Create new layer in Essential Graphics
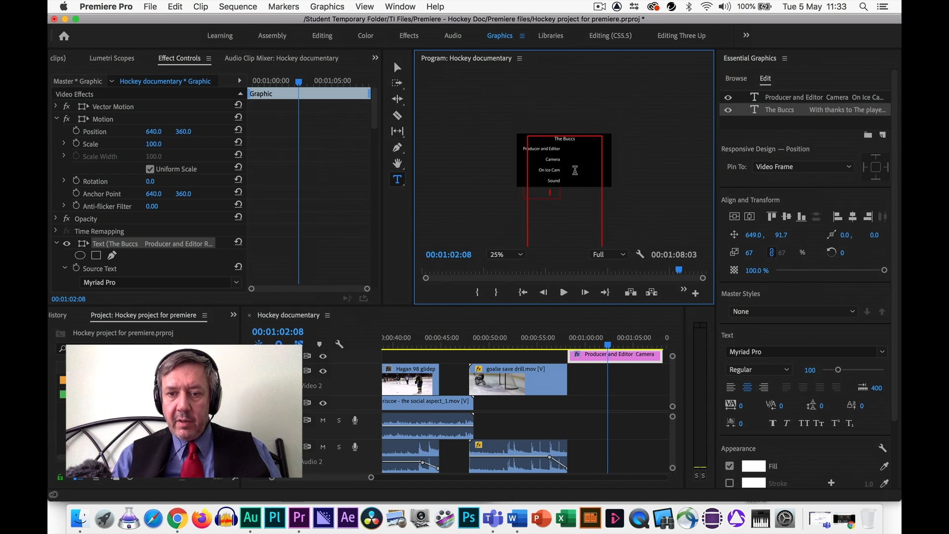 click(x=883, y=134)
